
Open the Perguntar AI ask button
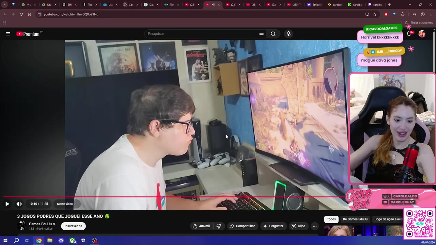coord(273,226)
